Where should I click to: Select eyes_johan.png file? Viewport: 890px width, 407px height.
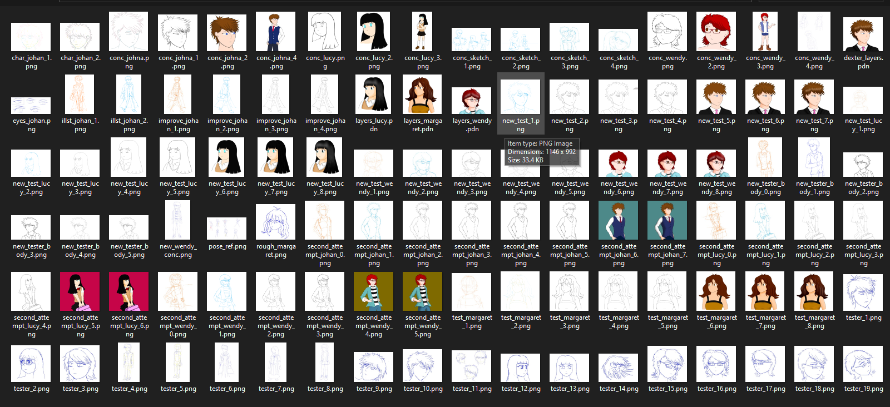pyautogui.click(x=31, y=105)
